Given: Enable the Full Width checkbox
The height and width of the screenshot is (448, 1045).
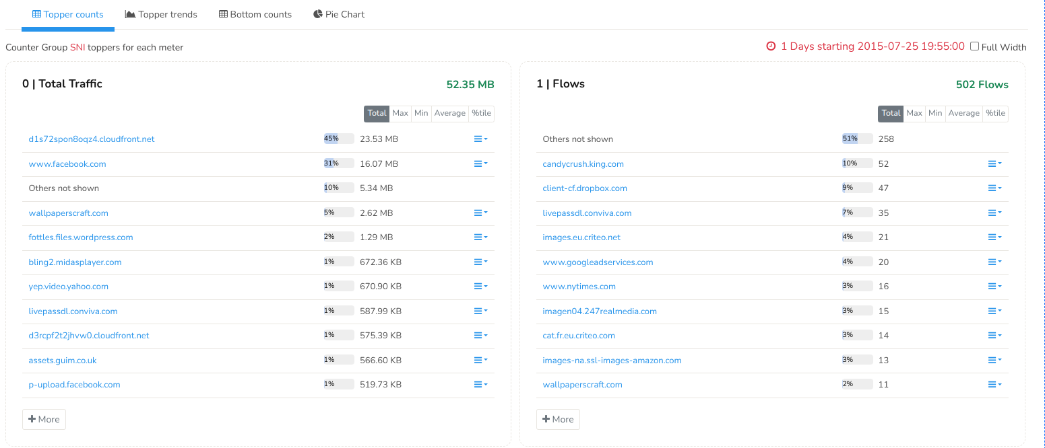Looking at the screenshot, I should (974, 46).
